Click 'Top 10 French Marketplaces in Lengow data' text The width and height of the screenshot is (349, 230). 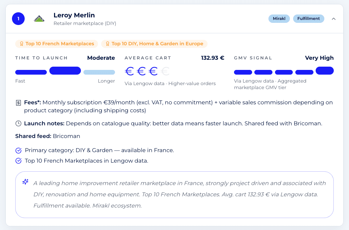pyautogui.click(x=86, y=161)
